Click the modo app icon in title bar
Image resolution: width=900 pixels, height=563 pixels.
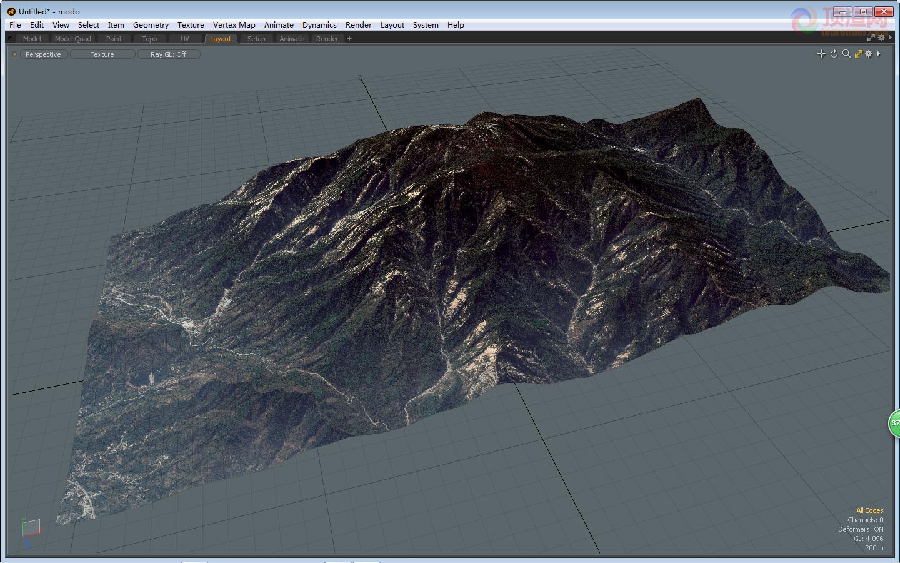(11, 11)
